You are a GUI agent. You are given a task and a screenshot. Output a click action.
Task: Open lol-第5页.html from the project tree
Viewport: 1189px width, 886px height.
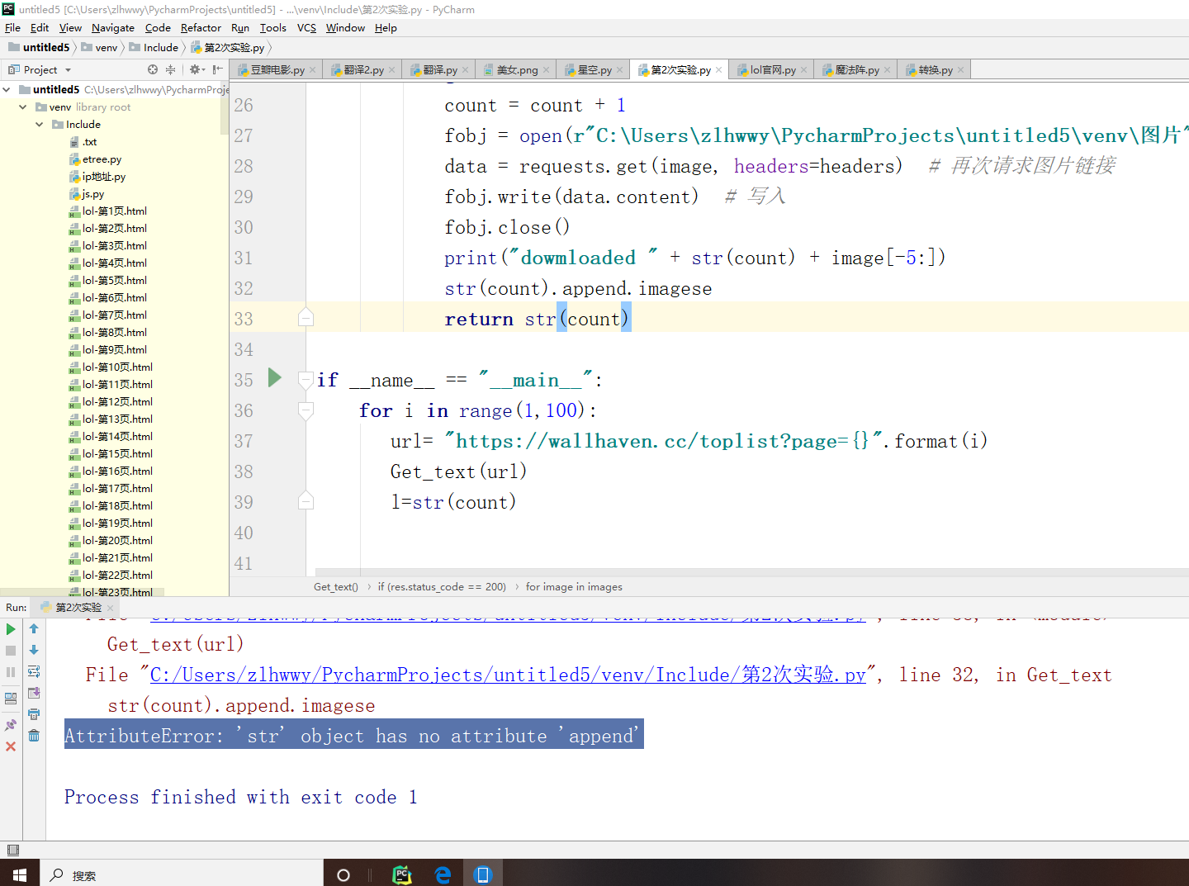tap(117, 280)
